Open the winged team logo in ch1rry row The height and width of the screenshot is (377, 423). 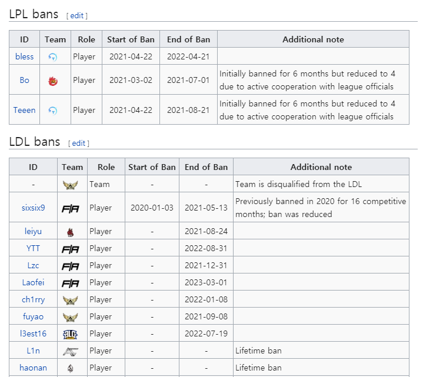pos(71,300)
